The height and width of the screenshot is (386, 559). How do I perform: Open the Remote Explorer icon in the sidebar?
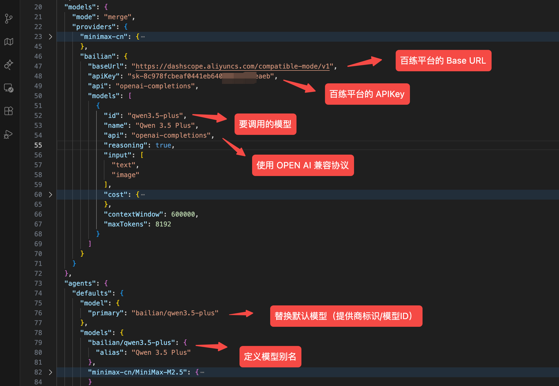[8, 88]
